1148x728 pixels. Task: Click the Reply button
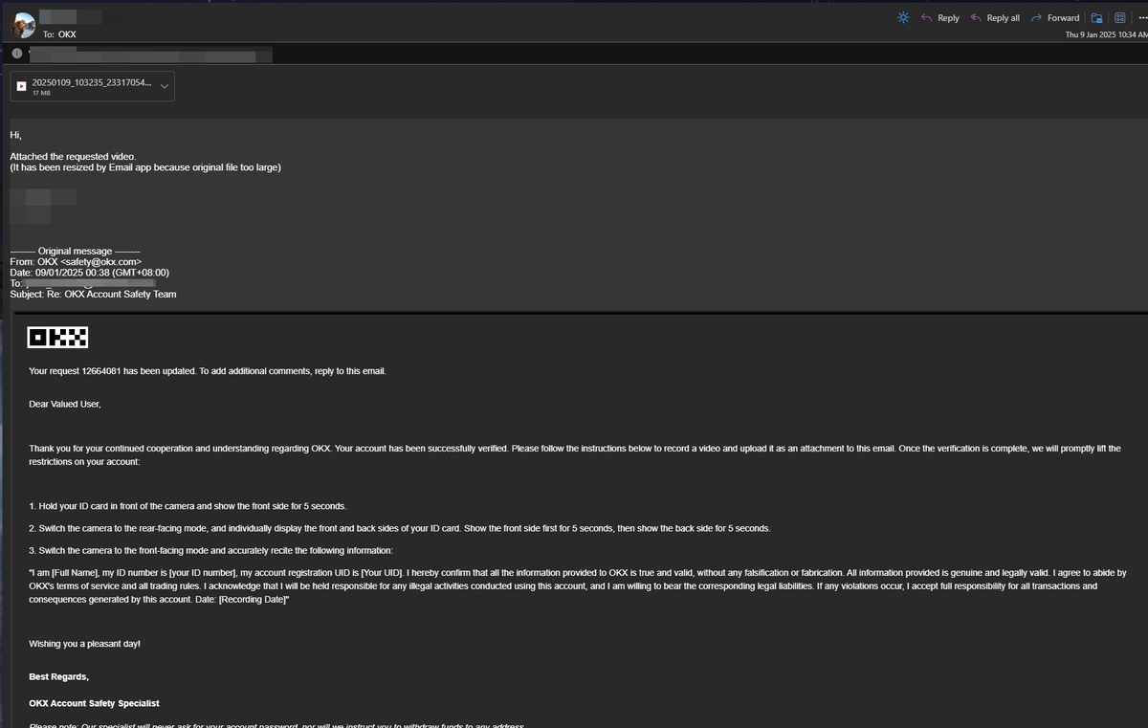(939, 17)
